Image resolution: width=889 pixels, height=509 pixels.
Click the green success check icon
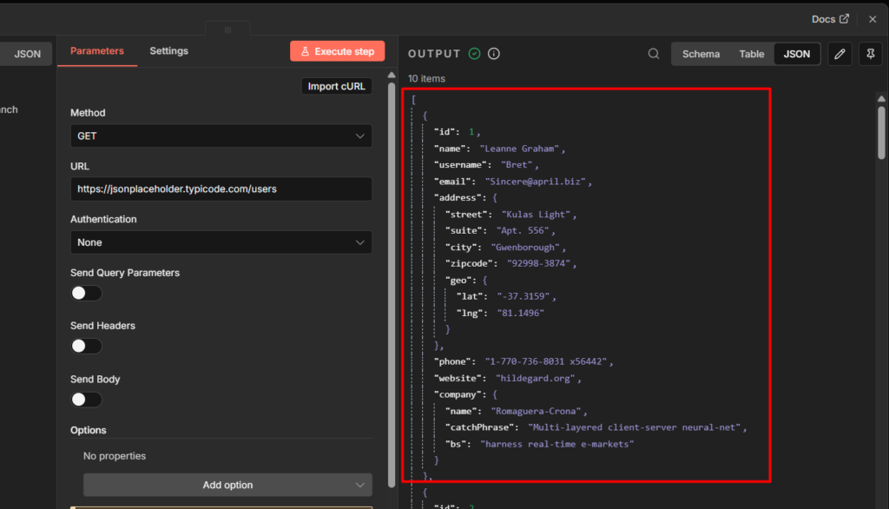coord(475,53)
